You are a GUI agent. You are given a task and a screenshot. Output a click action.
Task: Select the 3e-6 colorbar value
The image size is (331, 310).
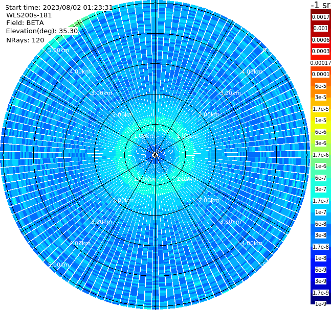tap(321, 143)
